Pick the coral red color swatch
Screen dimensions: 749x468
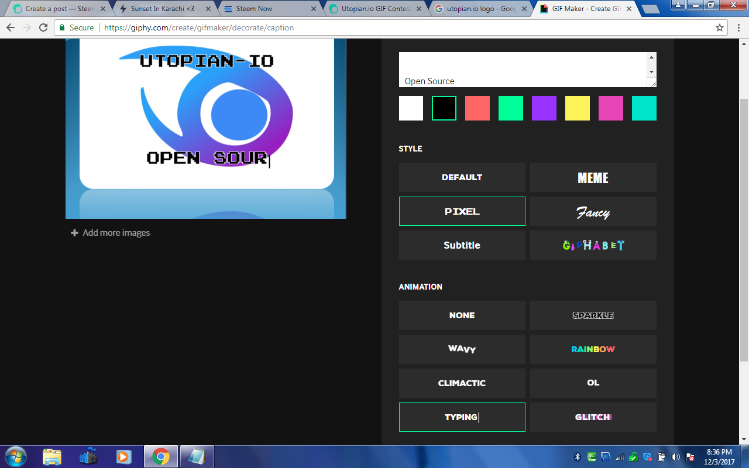pyautogui.click(x=477, y=108)
